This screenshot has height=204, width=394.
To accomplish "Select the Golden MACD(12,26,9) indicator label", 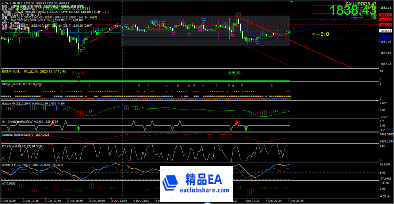I will (34, 104).
